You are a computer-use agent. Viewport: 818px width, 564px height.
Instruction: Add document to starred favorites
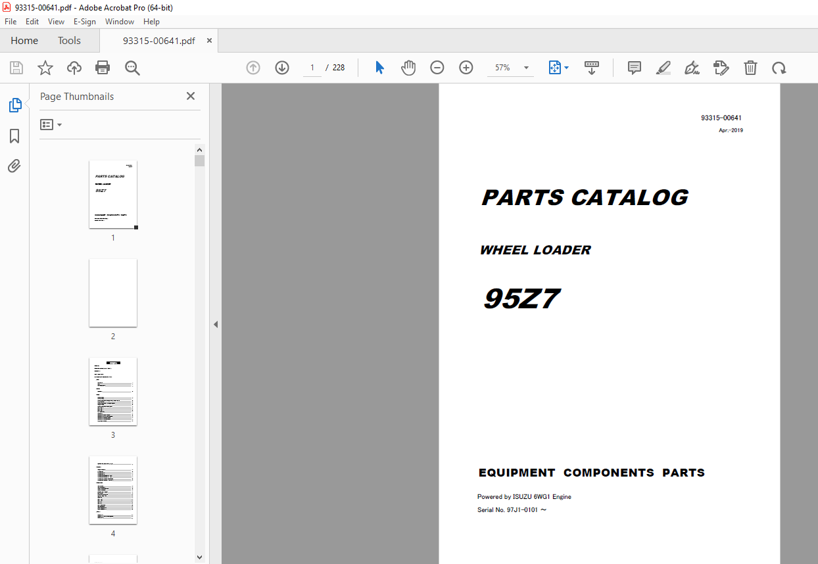pyautogui.click(x=45, y=68)
